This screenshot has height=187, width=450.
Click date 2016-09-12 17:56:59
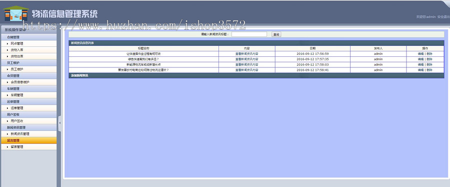[x=312, y=54]
